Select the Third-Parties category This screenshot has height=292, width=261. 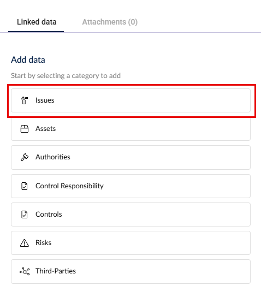tap(131, 271)
